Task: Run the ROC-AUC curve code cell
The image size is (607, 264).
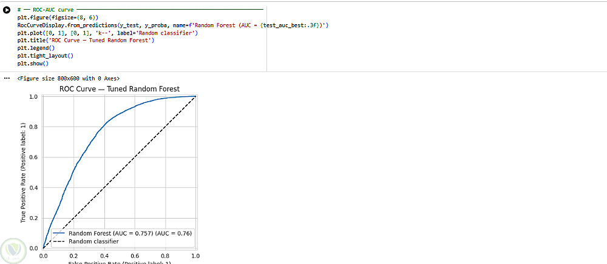Action: coord(7,10)
